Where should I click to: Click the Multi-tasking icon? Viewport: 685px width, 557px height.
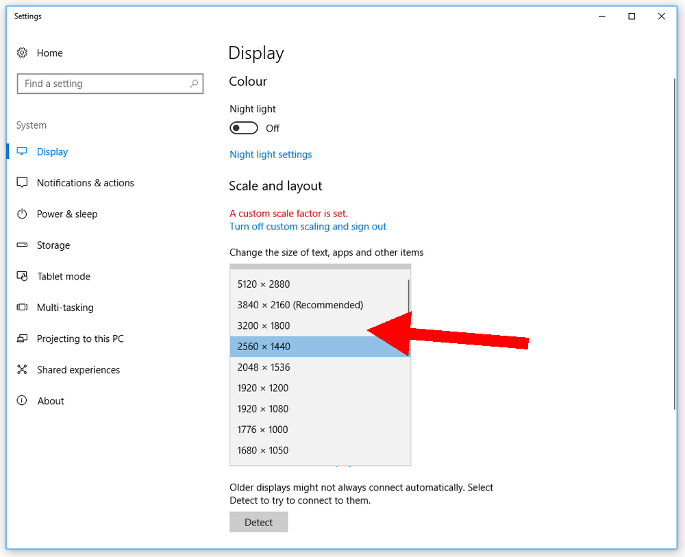click(22, 307)
